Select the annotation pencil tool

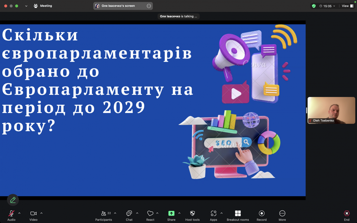12,200
